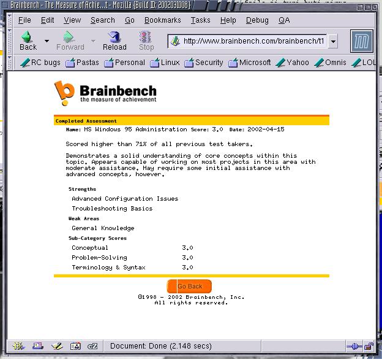Image resolution: width=382 pixels, height=359 pixels.
Task: Click the Forward navigation button
Action: [70, 41]
